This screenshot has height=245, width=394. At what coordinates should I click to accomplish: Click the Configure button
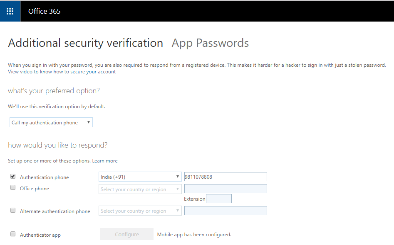126,234
